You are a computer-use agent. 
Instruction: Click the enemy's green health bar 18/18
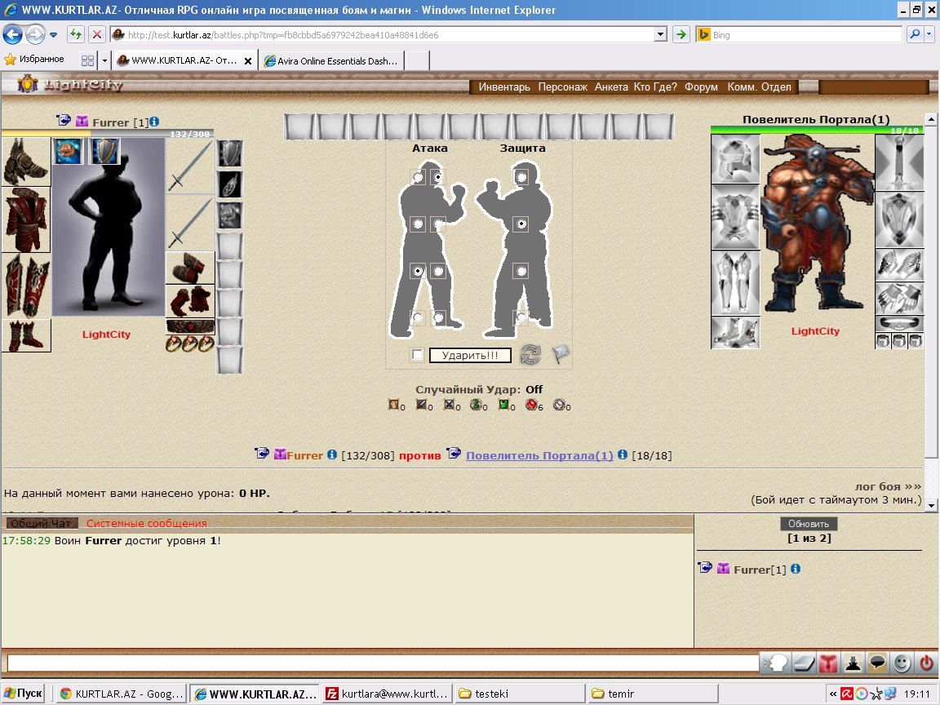coord(817,130)
